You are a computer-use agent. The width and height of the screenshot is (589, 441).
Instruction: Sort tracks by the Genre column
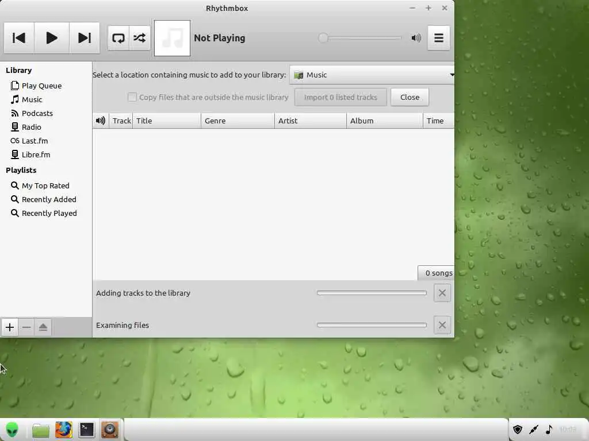[238, 121]
